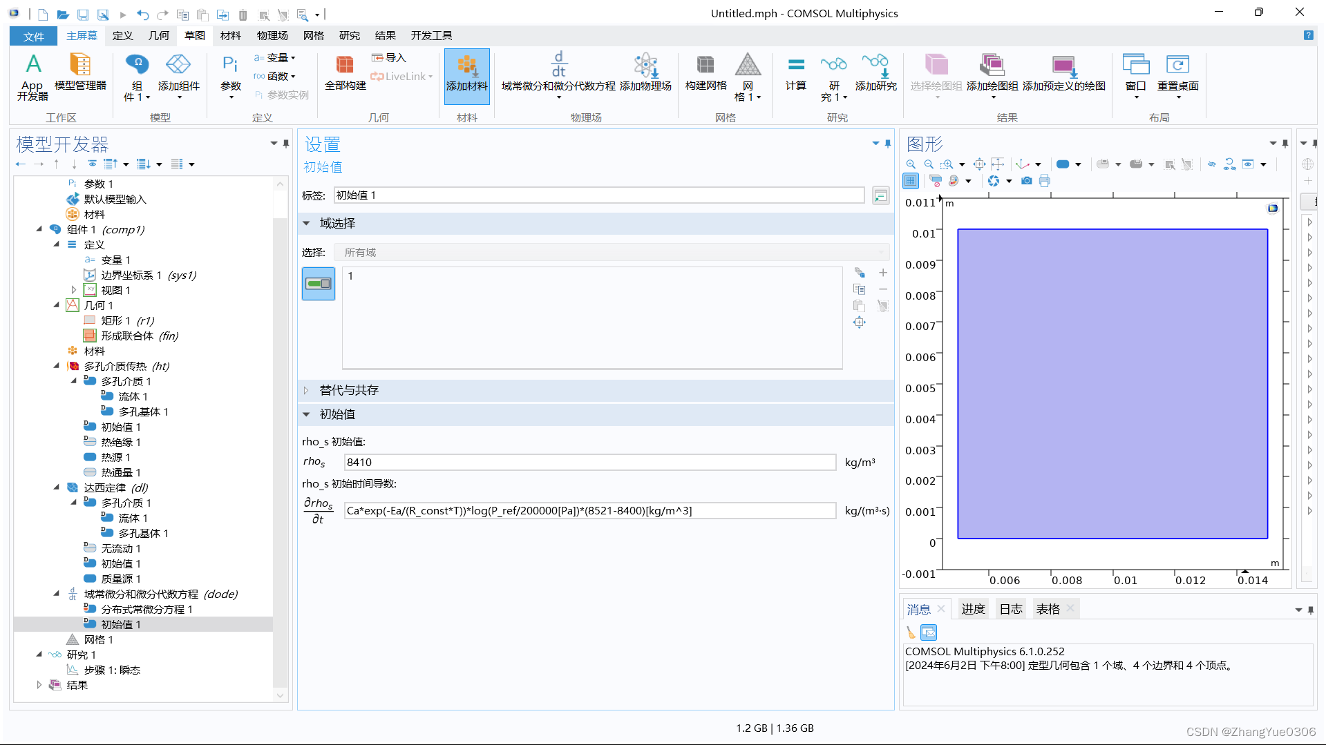The height and width of the screenshot is (745, 1326).
Task: Switch to the 物理场 ribbon tab
Action: 272,36
